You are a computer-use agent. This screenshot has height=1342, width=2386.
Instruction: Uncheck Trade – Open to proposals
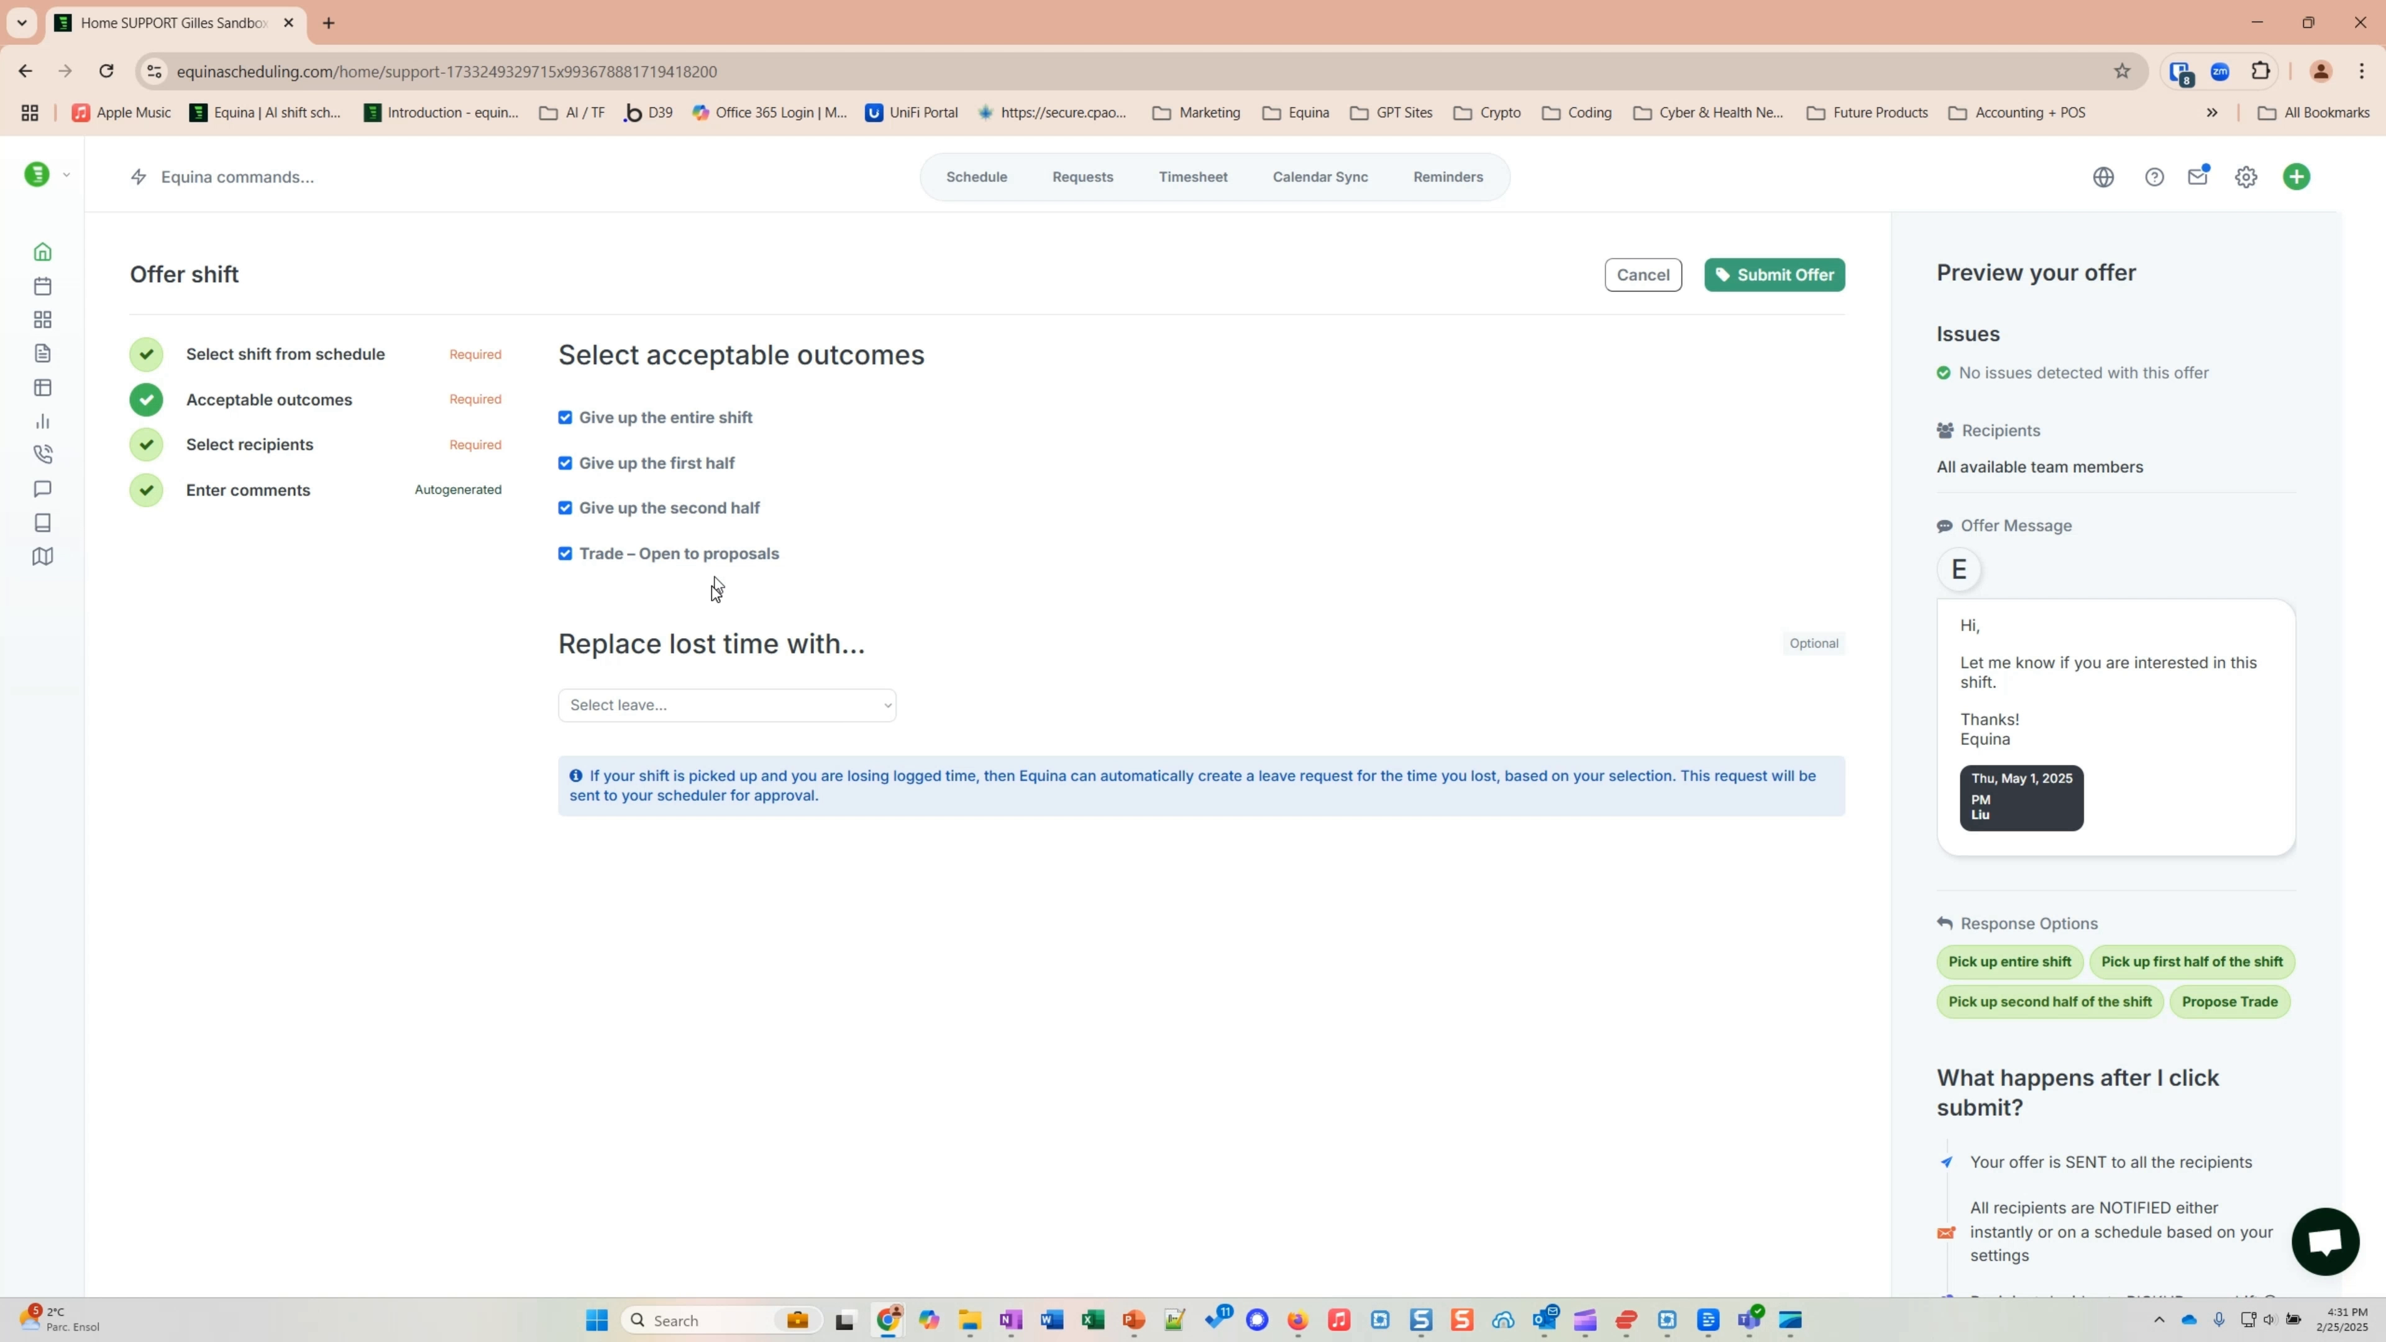[x=566, y=553]
